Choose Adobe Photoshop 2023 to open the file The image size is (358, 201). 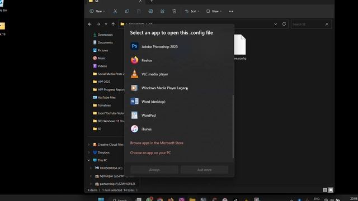(179, 46)
